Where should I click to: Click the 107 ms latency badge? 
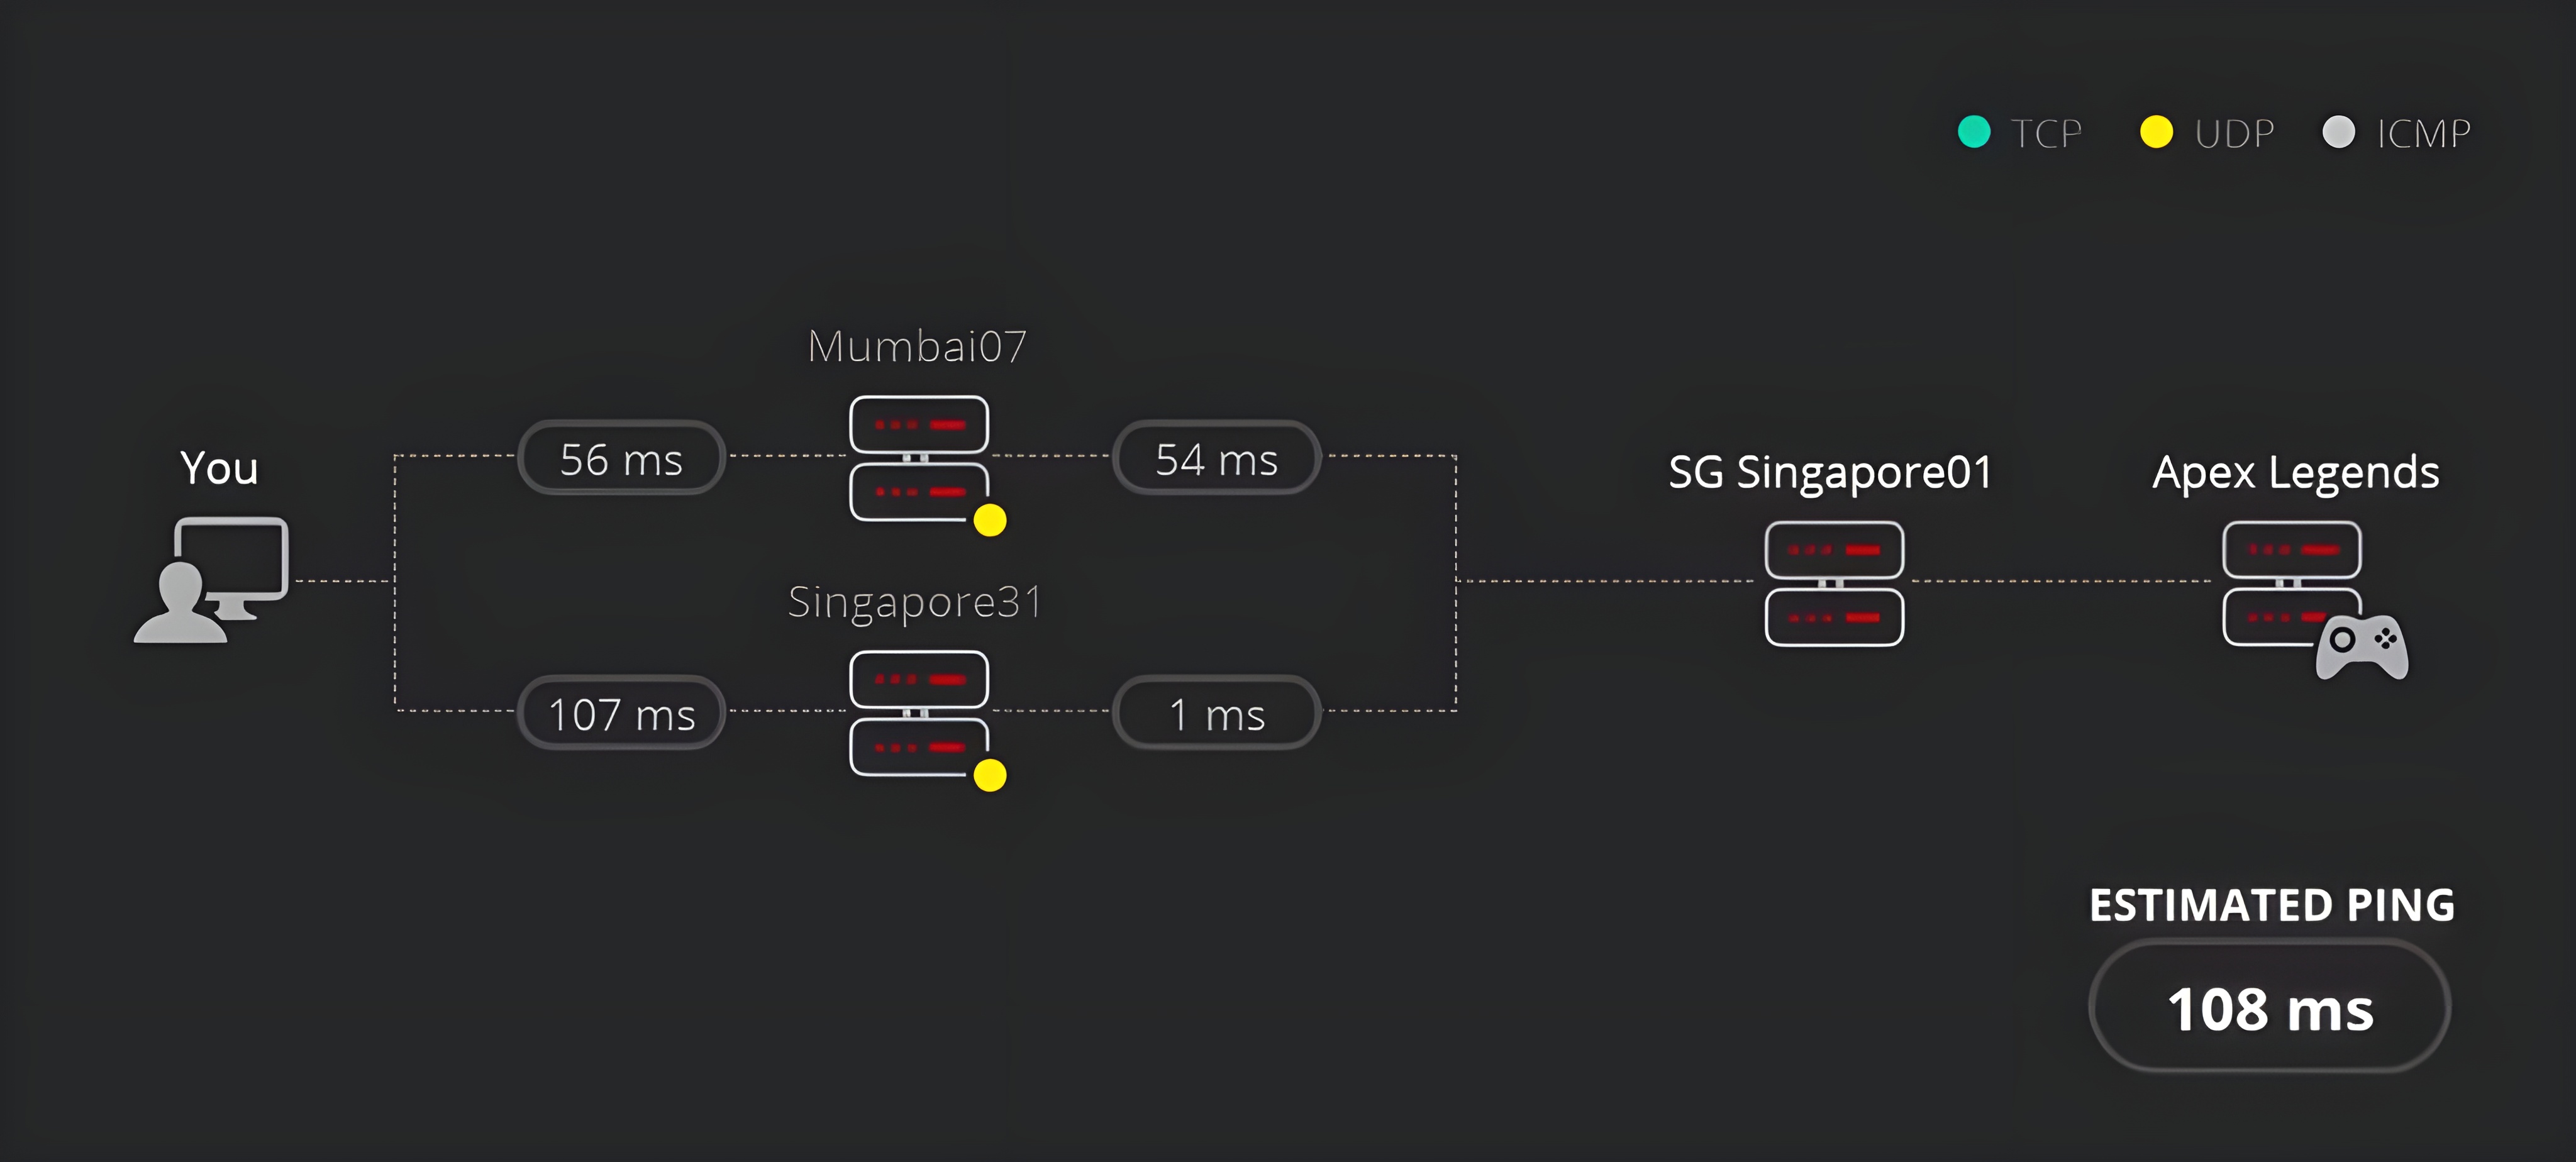click(x=621, y=713)
